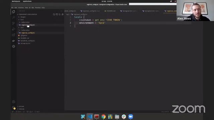This screenshot has height=120, width=214.
Task: Collapse the project root folder section
Action: (x=28, y=14)
